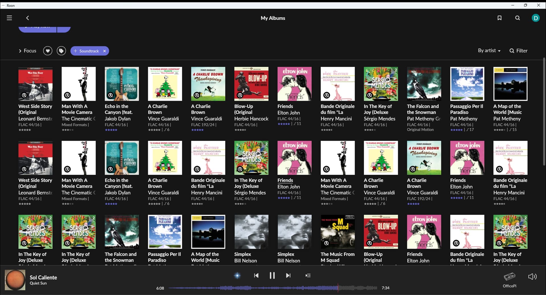The height and width of the screenshot is (295, 546).
Task: Open Blow-Up cover in first row
Action: tap(251, 84)
